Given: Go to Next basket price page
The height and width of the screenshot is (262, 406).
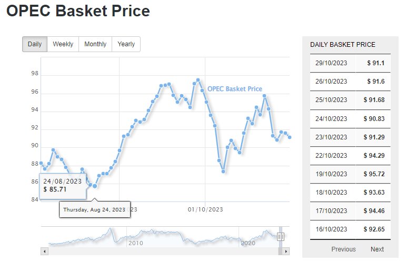Looking at the screenshot, I should pos(377,249).
